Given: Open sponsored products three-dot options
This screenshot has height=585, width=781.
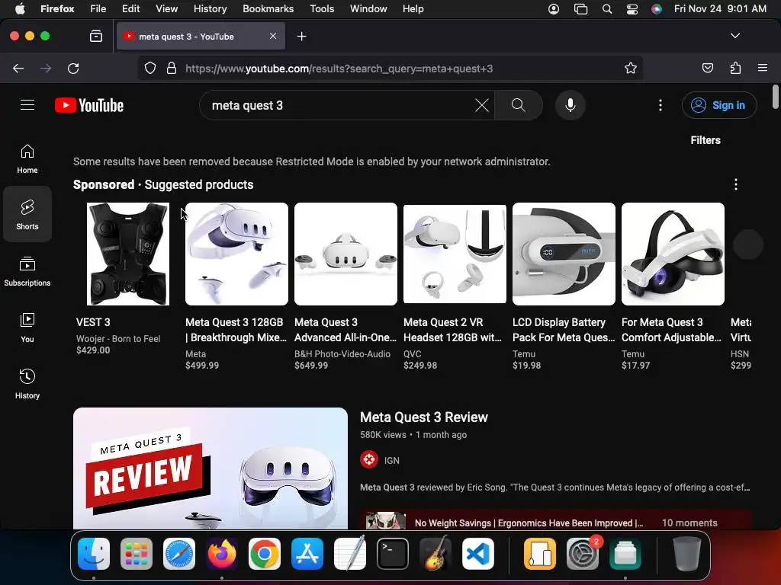Looking at the screenshot, I should tap(736, 184).
